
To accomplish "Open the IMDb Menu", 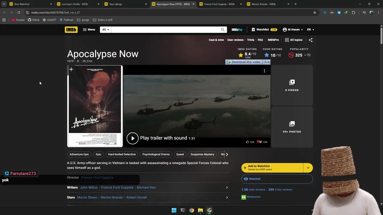I will pos(89,30).
